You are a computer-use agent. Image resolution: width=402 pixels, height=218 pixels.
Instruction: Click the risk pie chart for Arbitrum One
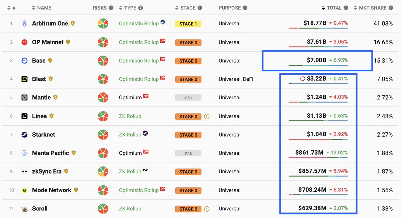103,24
